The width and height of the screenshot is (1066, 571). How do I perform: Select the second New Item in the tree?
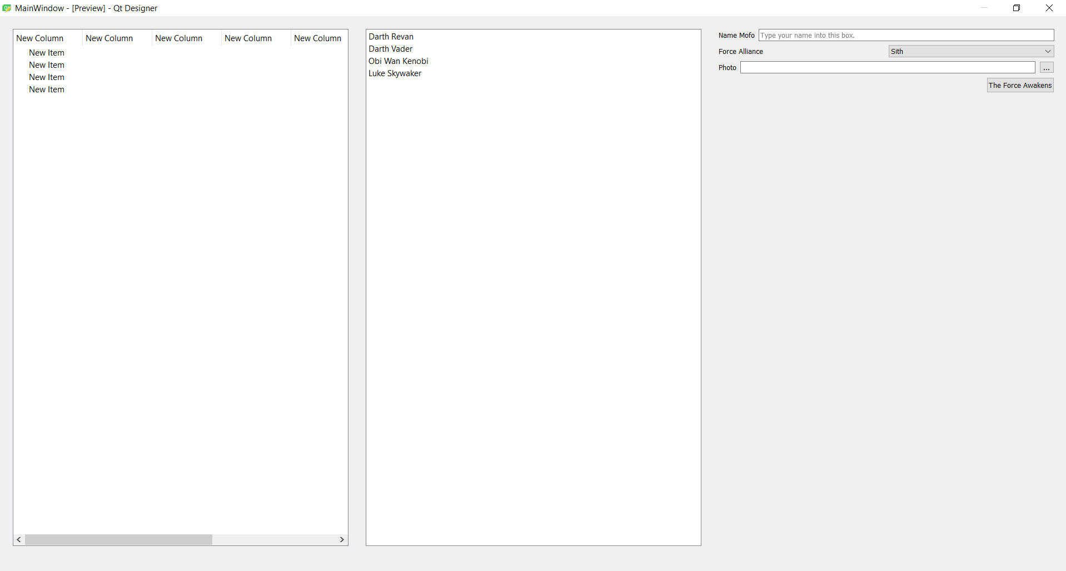[47, 64]
